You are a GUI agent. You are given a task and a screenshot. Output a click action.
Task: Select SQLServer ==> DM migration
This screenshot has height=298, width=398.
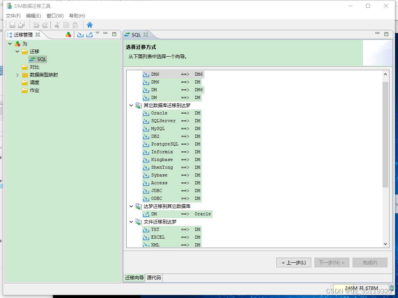172,121
